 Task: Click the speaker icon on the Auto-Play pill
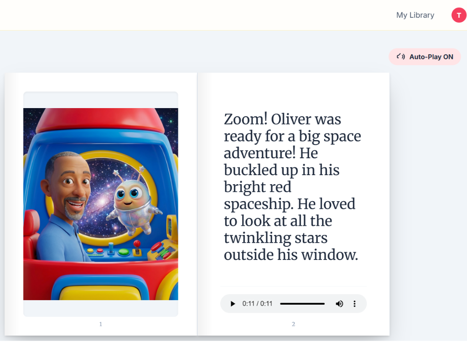point(400,56)
